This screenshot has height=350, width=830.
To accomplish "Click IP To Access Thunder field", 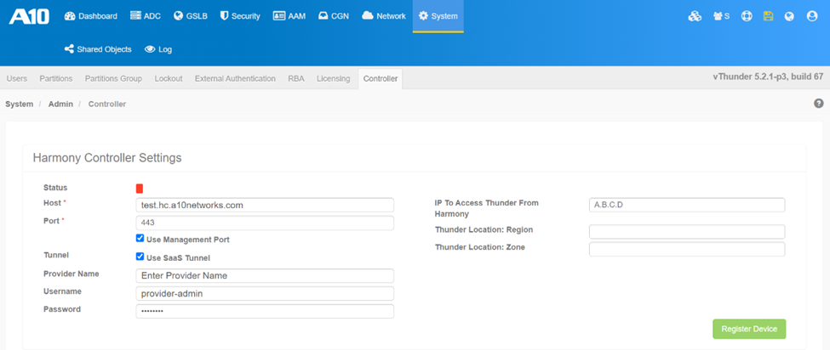I will coord(686,205).
